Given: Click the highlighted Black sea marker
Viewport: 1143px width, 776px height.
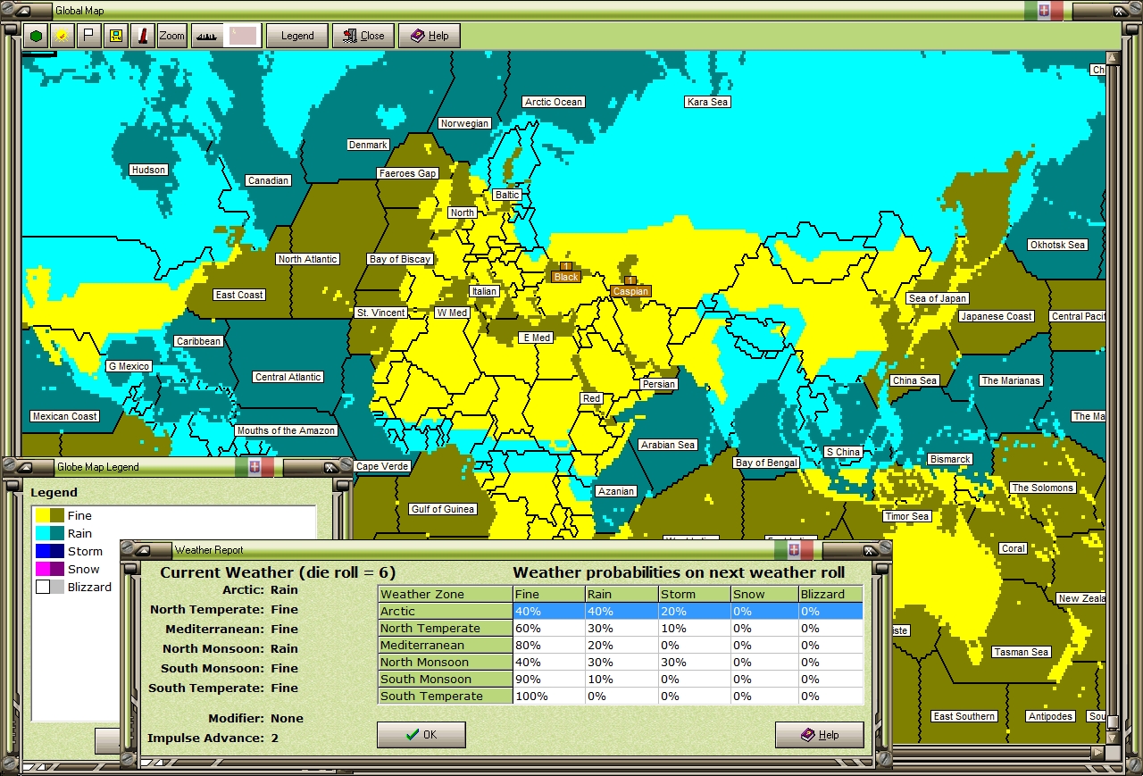Looking at the screenshot, I should tap(566, 277).
